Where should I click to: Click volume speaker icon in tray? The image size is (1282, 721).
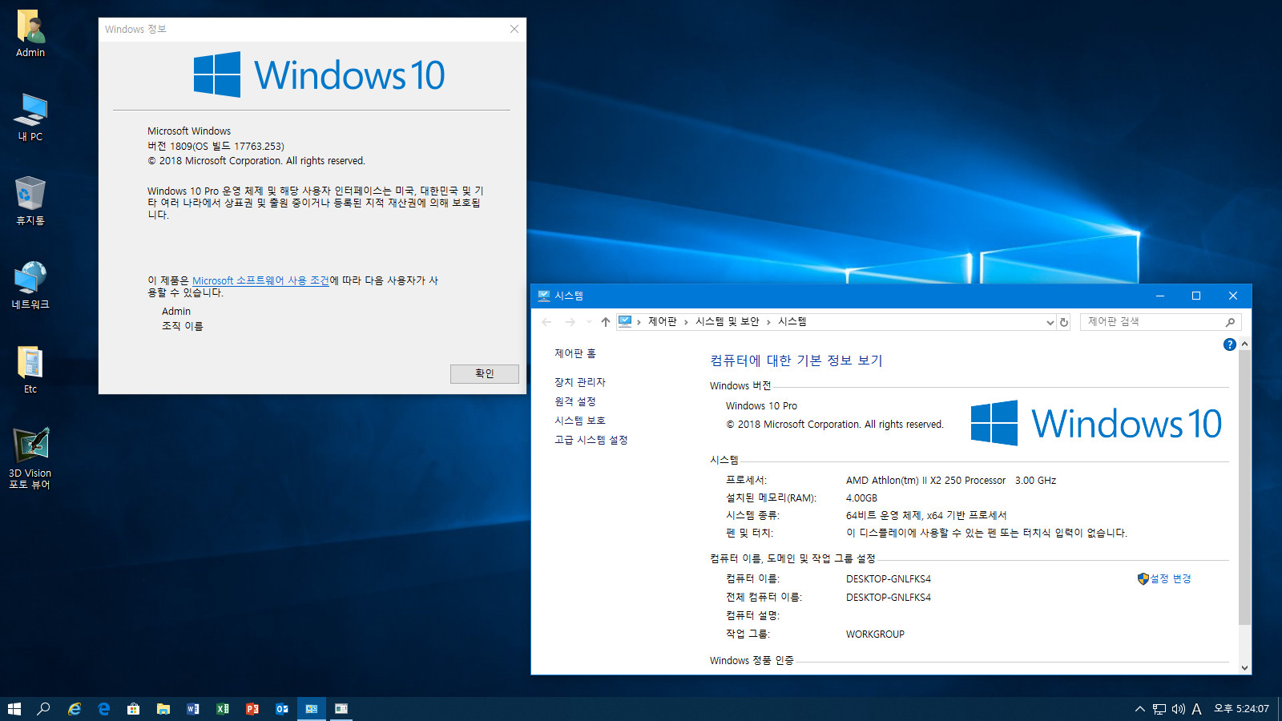1178,709
